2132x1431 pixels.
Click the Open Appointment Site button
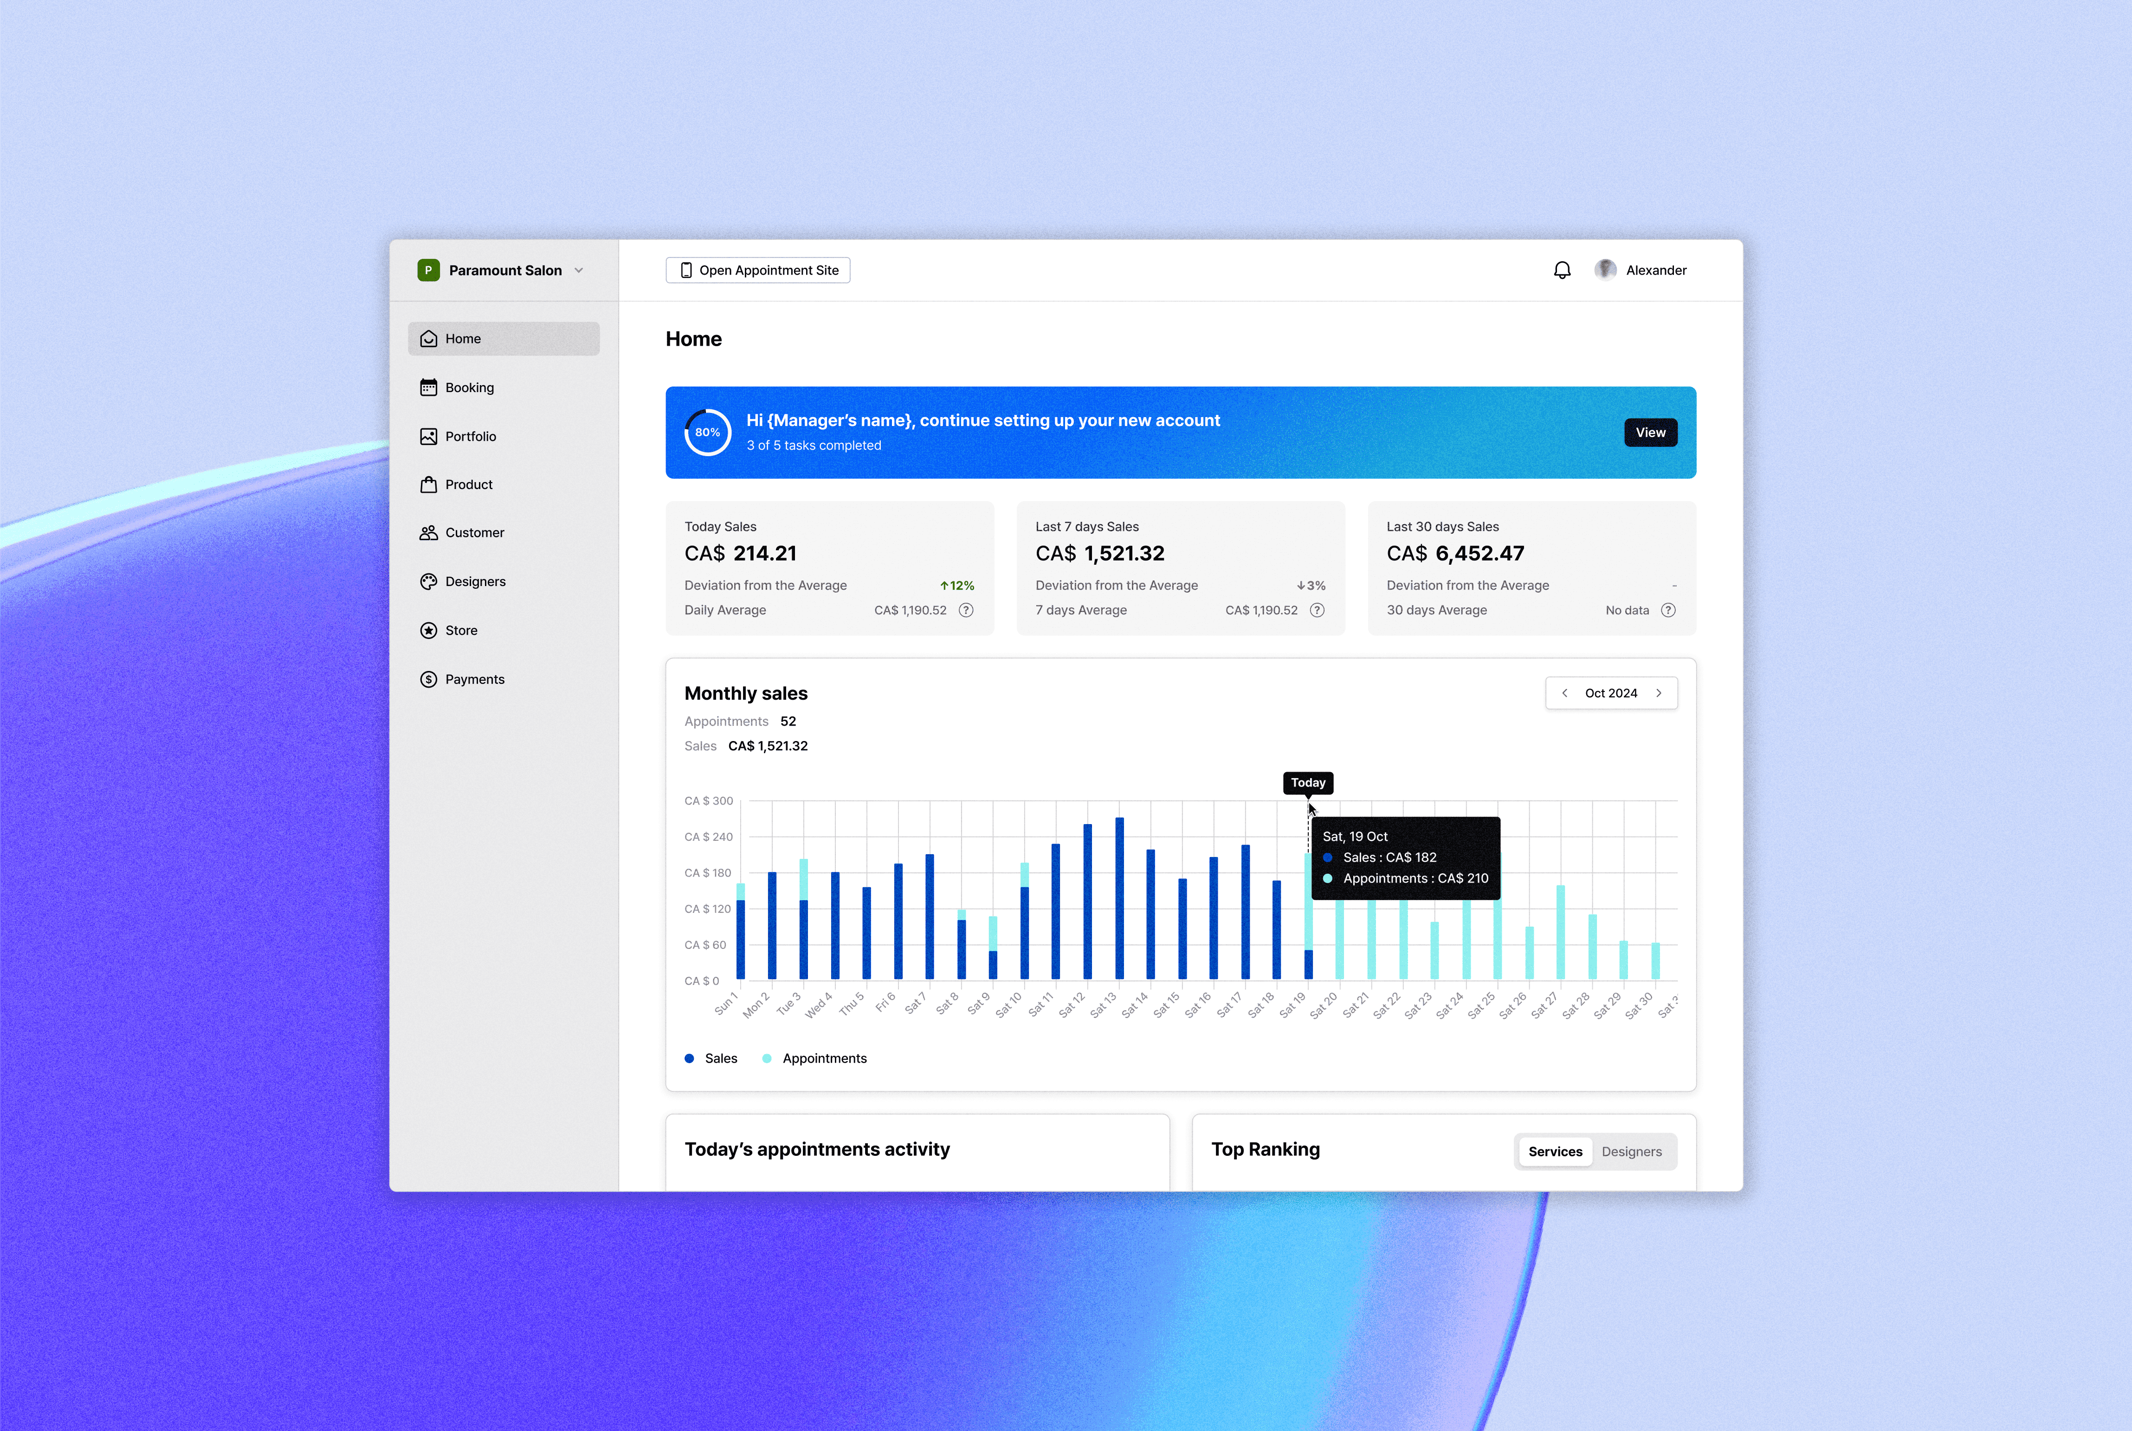(x=757, y=270)
